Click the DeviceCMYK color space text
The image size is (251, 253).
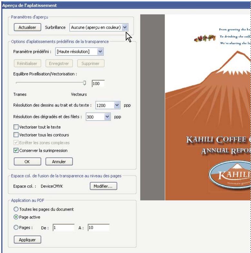coord(52,186)
